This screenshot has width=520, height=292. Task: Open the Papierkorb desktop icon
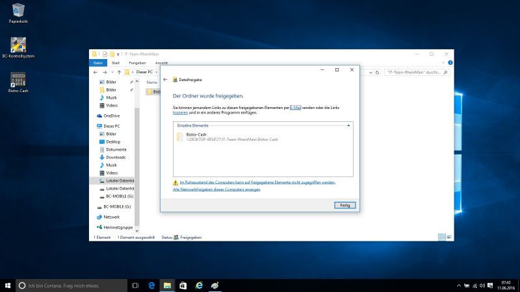[x=18, y=13]
